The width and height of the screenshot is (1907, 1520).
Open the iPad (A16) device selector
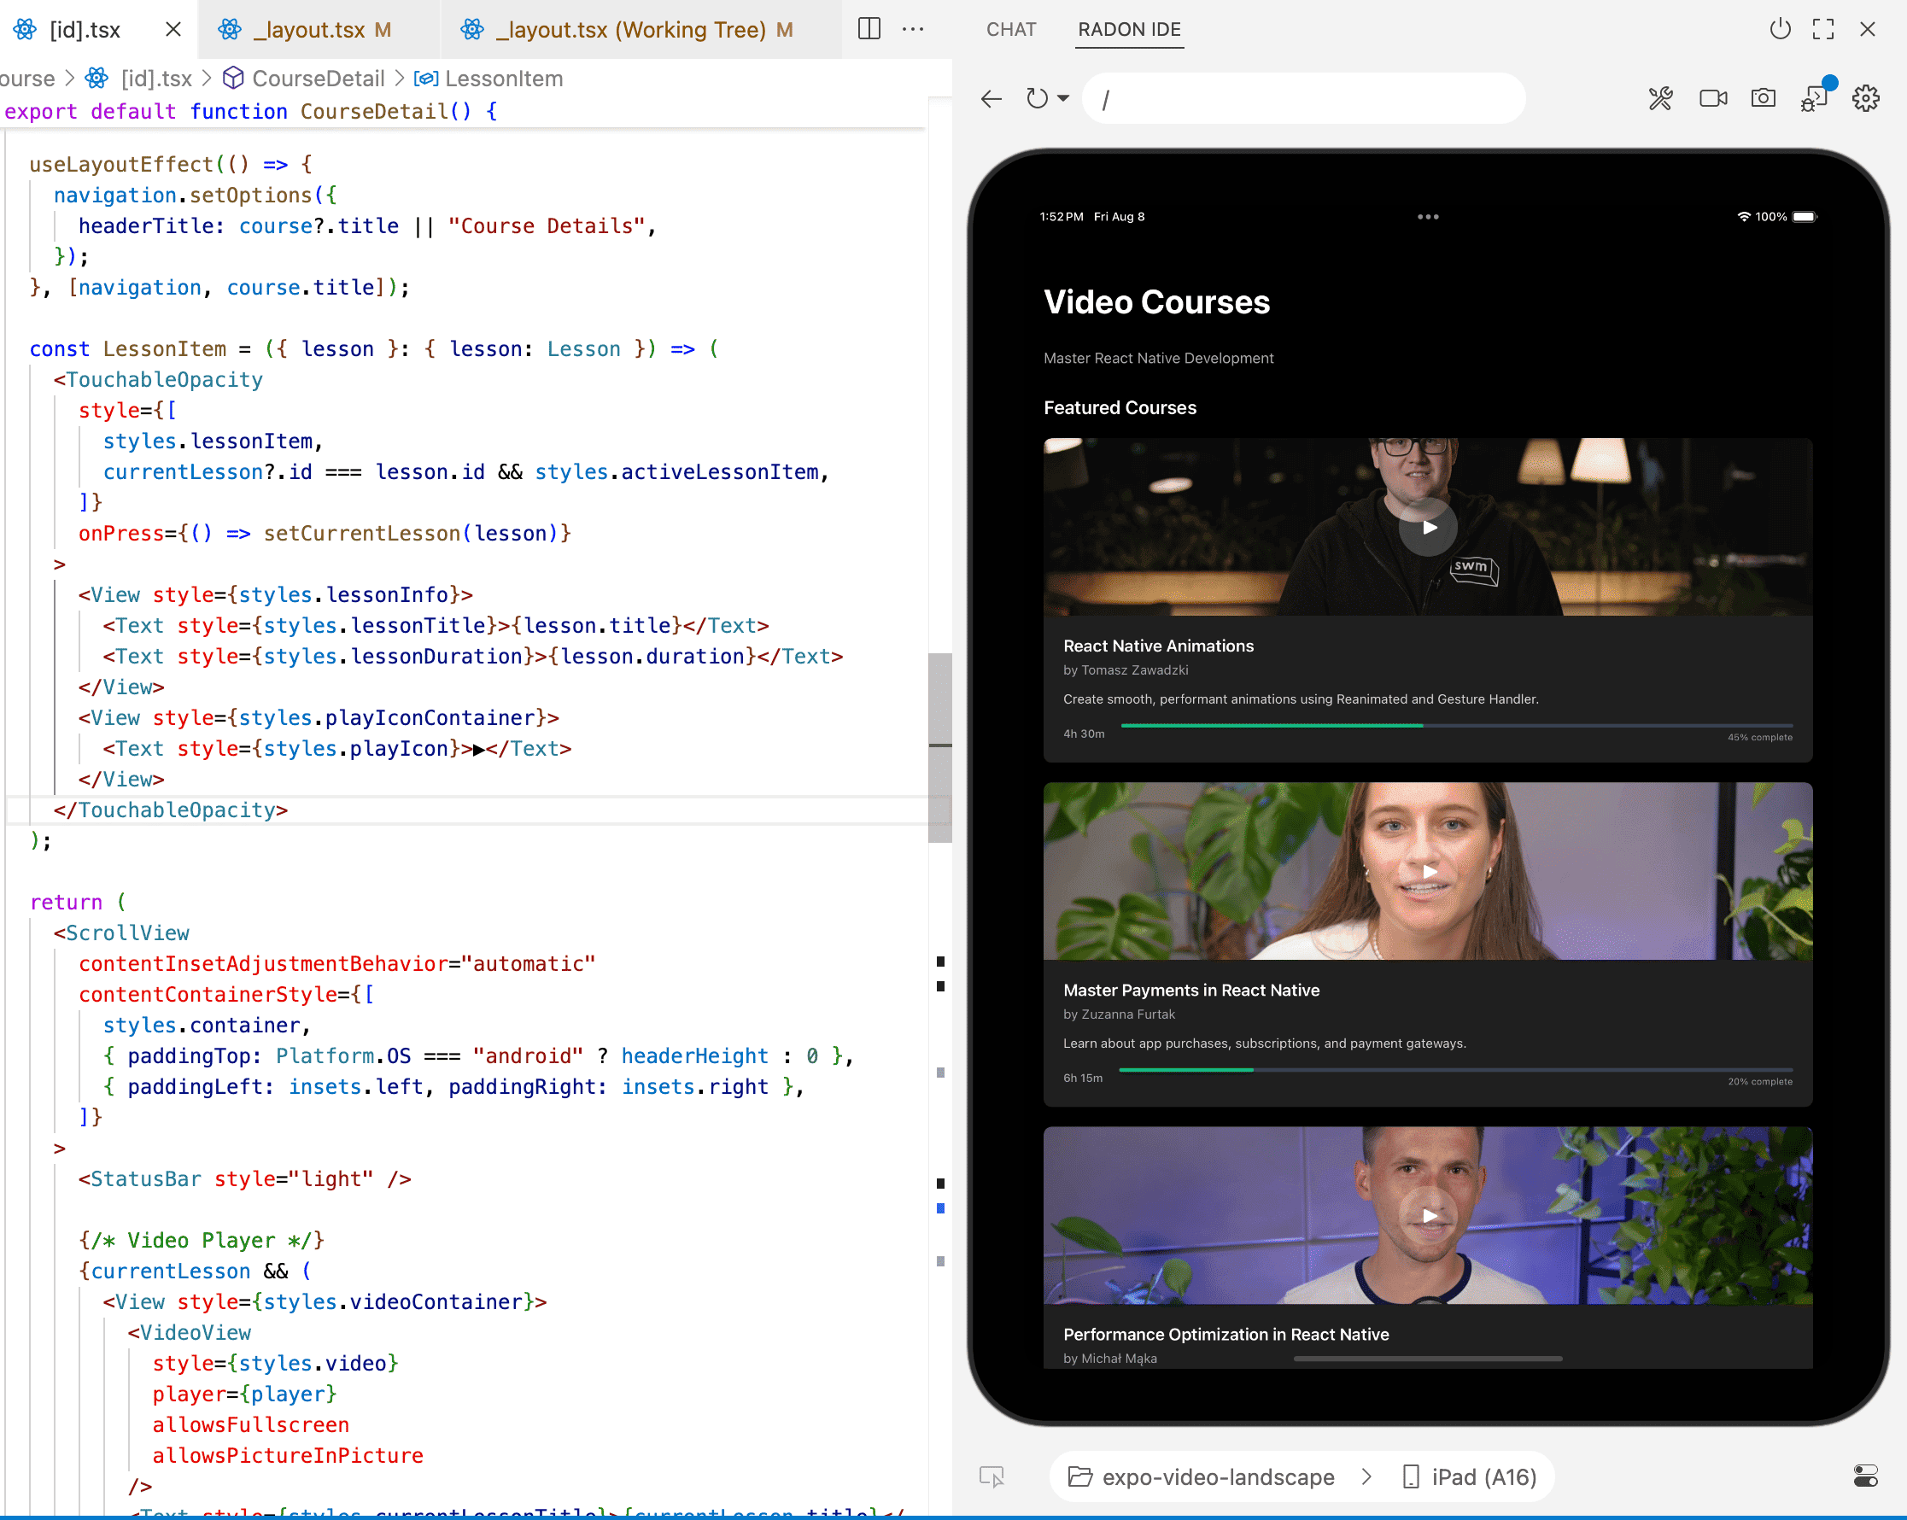(x=1468, y=1476)
